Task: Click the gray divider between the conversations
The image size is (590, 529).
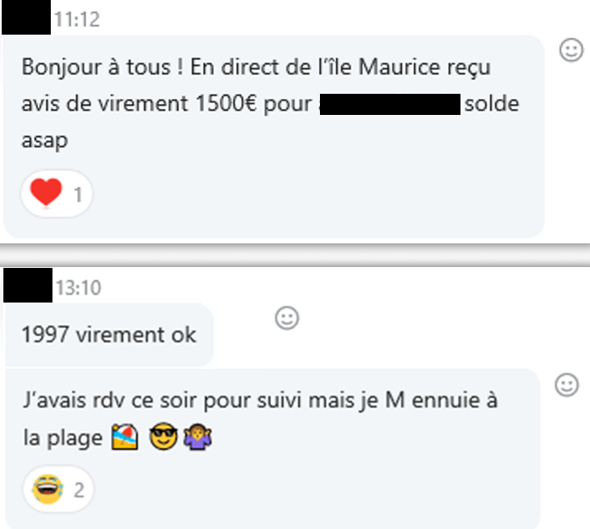Action: pyautogui.click(x=295, y=255)
